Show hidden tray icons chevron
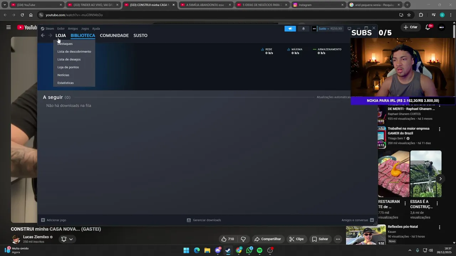 (x=410, y=250)
